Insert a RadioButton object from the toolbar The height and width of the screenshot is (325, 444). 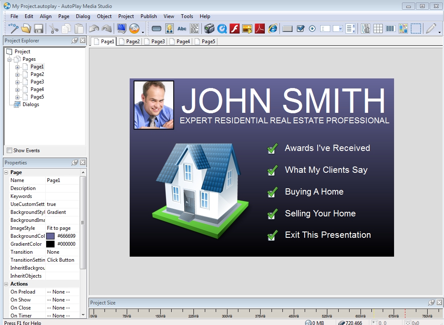point(312,29)
